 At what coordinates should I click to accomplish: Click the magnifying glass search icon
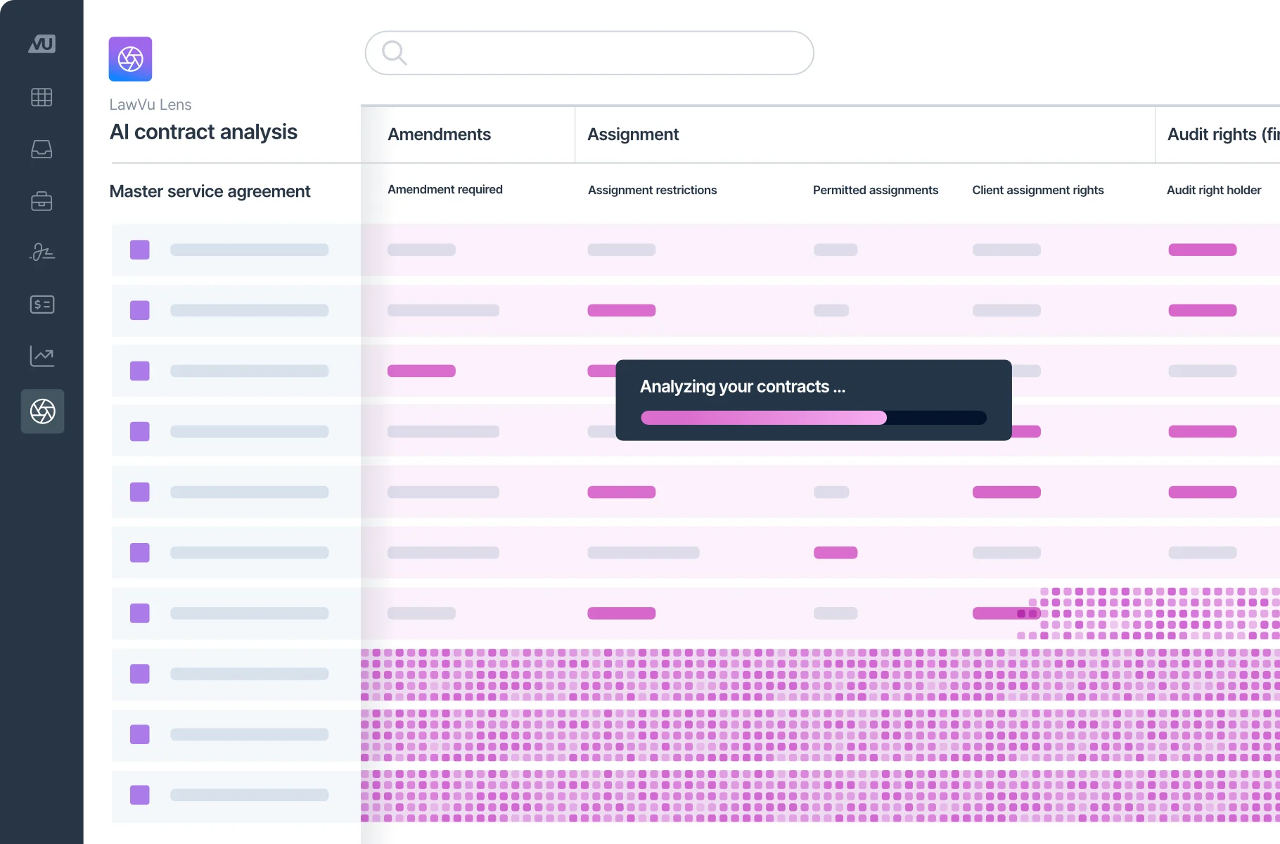pyautogui.click(x=394, y=53)
